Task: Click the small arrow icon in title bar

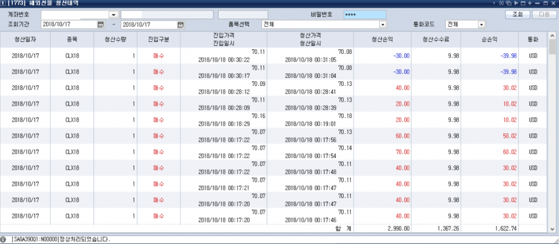Action: (494, 3)
